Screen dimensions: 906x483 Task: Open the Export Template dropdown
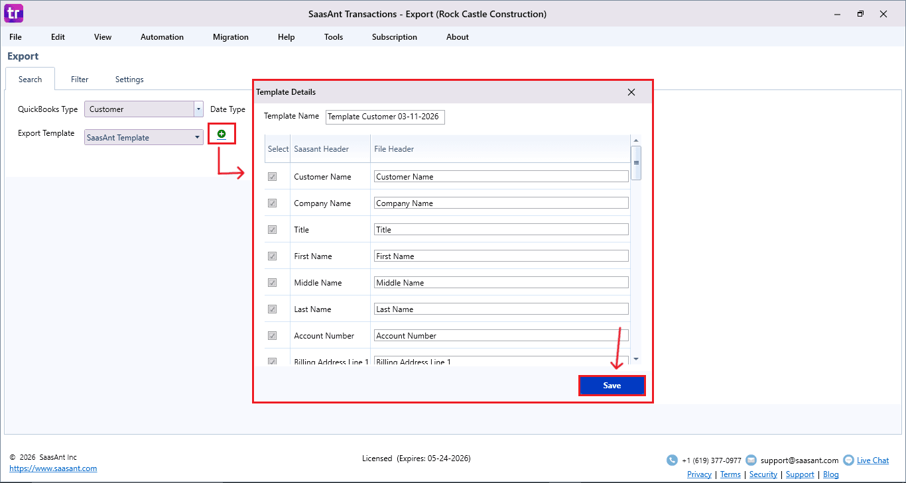tap(198, 138)
